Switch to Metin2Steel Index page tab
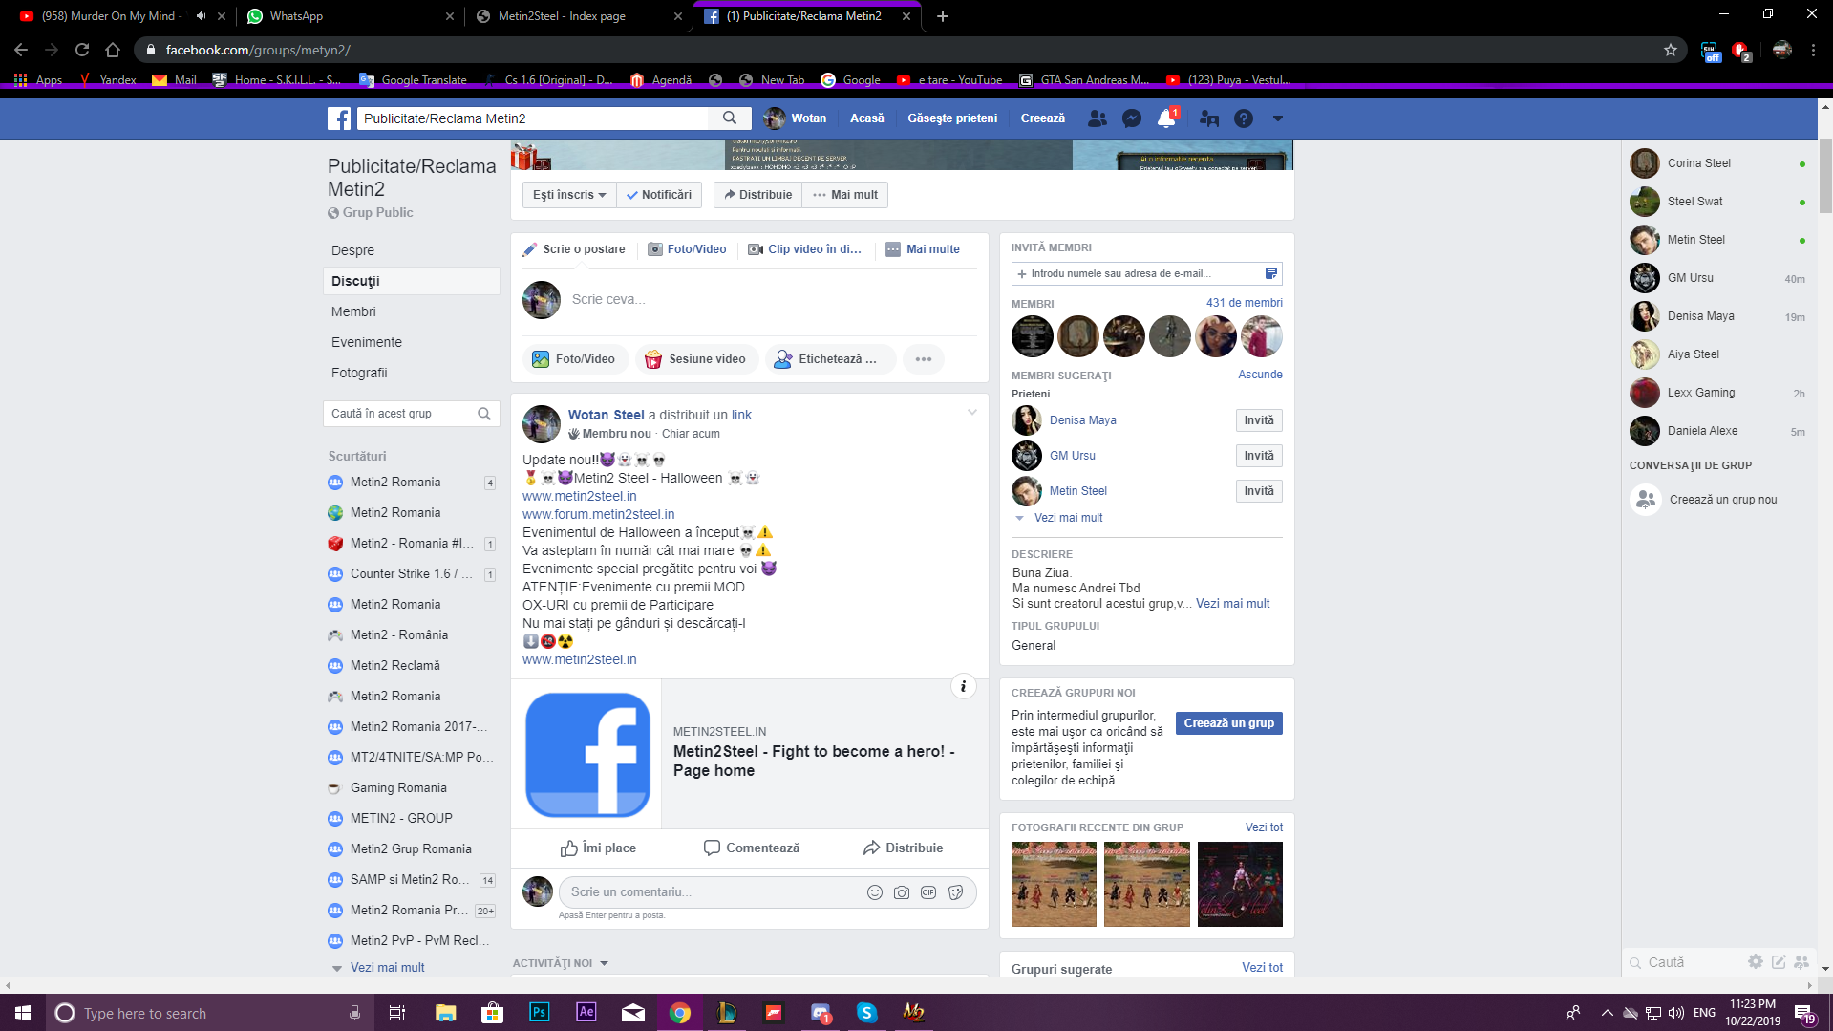Viewport: 1833px width, 1031px height. [x=579, y=16]
